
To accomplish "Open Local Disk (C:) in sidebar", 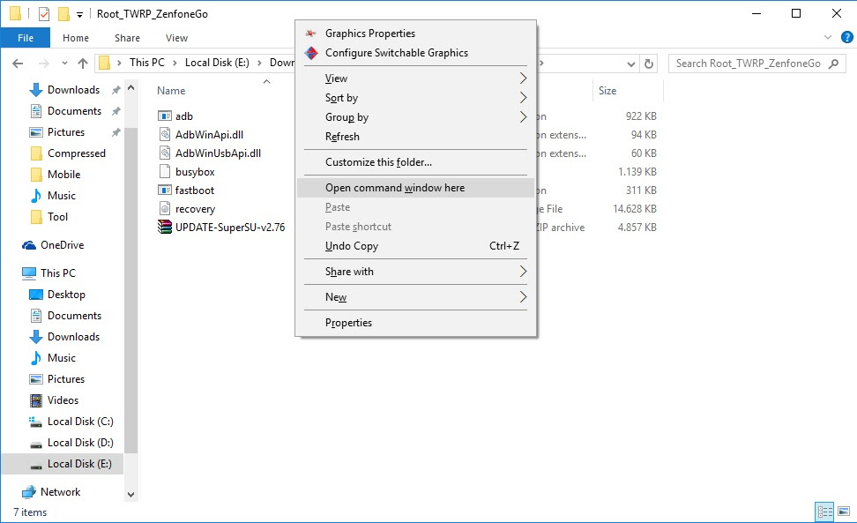I will pos(80,422).
